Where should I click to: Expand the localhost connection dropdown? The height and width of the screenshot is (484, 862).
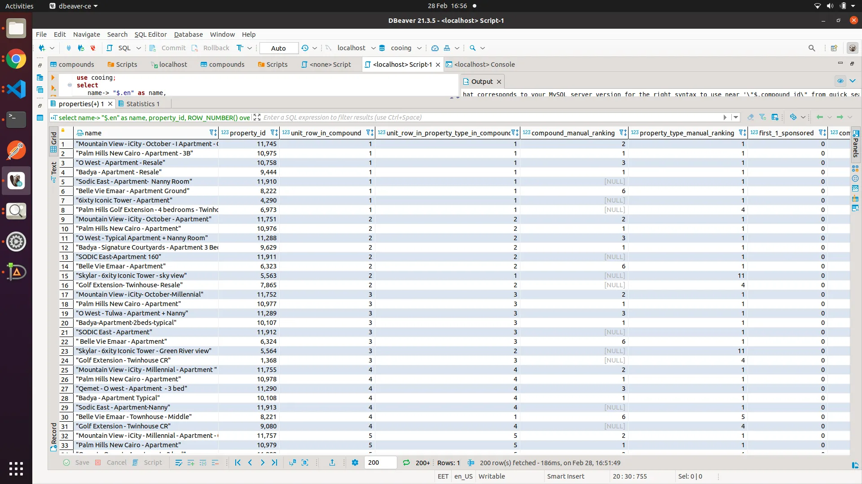(373, 48)
